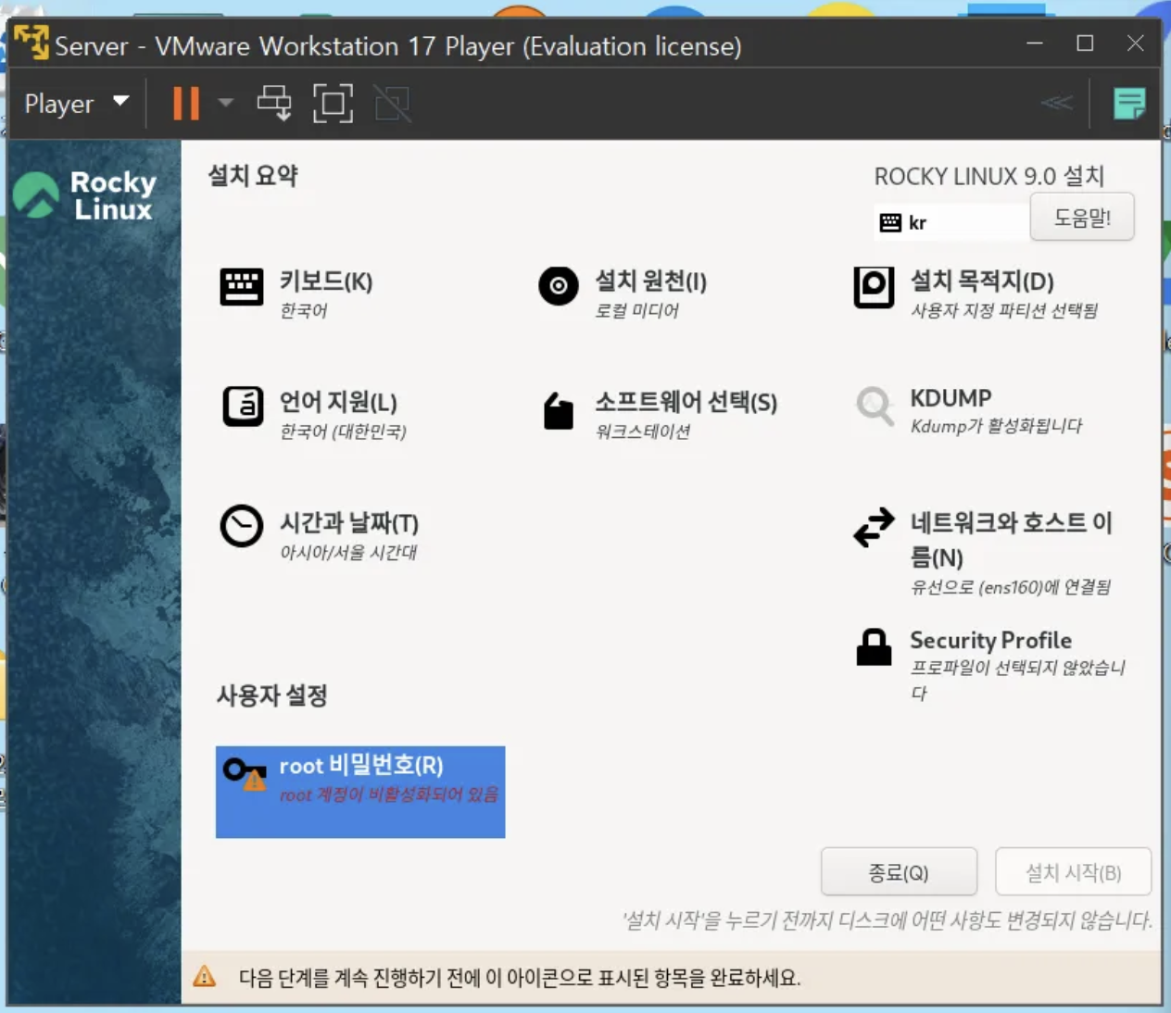This screenshot has height=1013, width=1171.
Task: Click the magnifier icon for KDUMP
Action: (x=875, y=406)
